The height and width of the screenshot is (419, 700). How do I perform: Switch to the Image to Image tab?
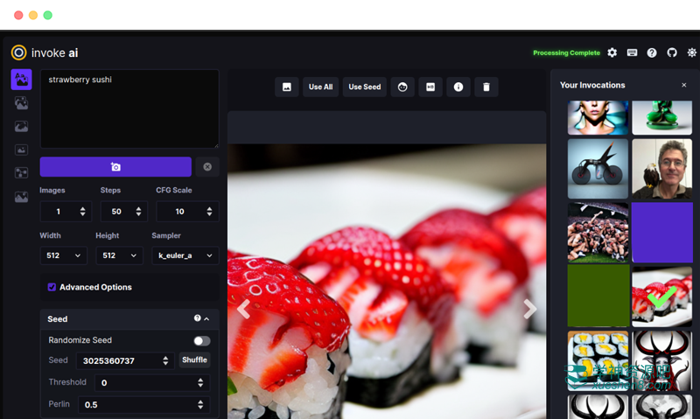tap(22, 103)
